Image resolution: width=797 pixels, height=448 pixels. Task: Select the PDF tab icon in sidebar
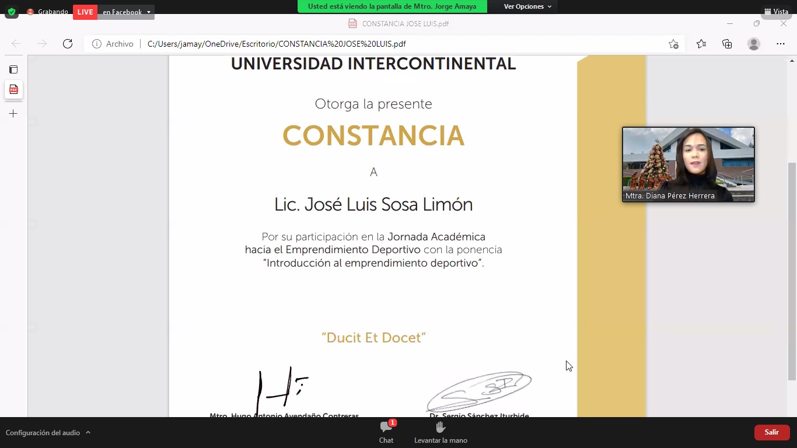[13, 89]
